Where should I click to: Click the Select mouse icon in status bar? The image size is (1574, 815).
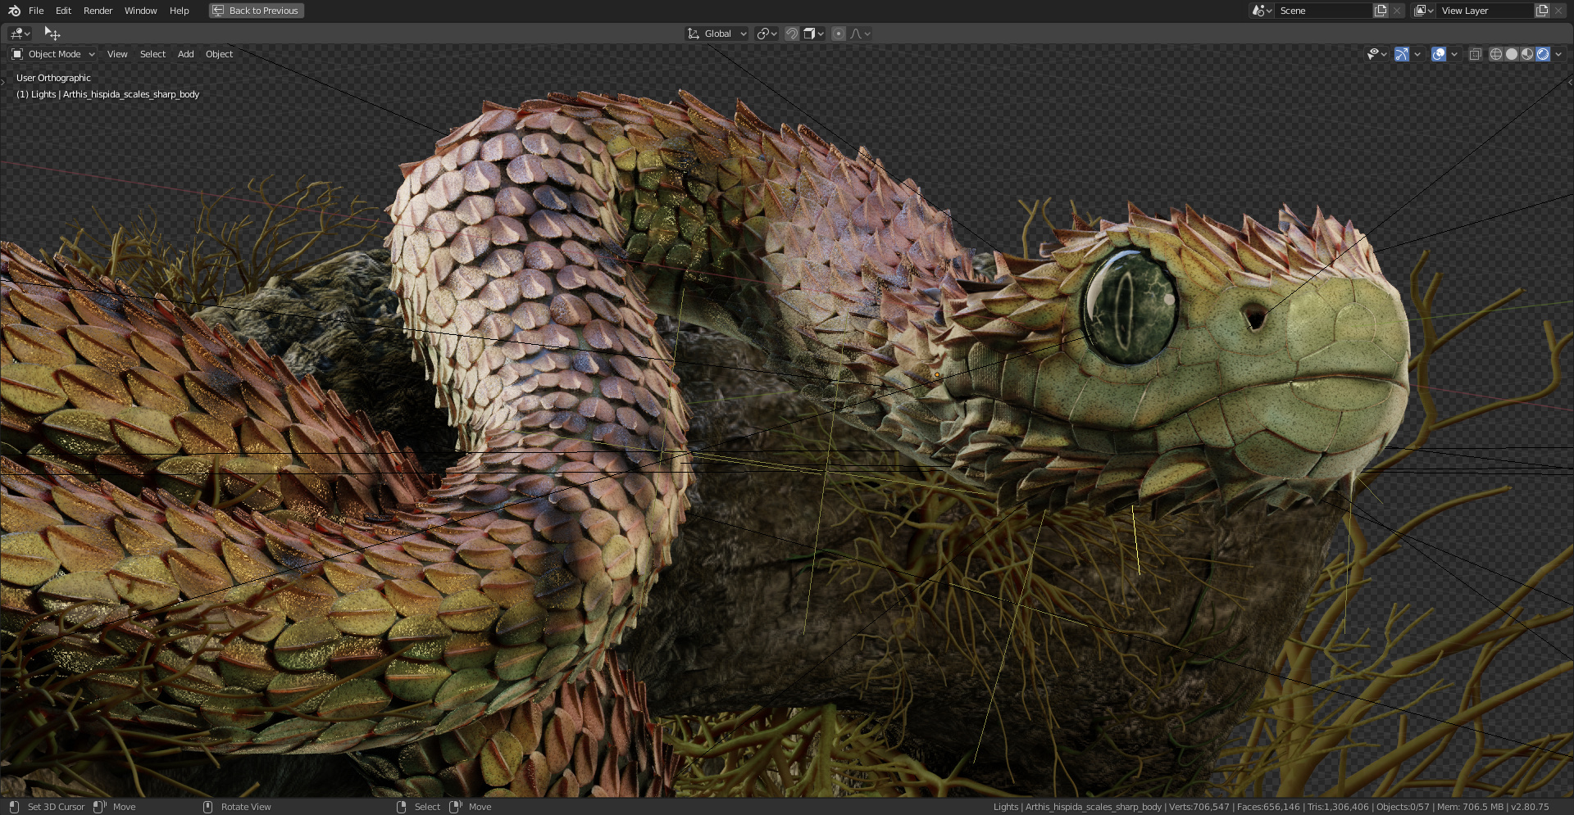[x=401, y=807]
